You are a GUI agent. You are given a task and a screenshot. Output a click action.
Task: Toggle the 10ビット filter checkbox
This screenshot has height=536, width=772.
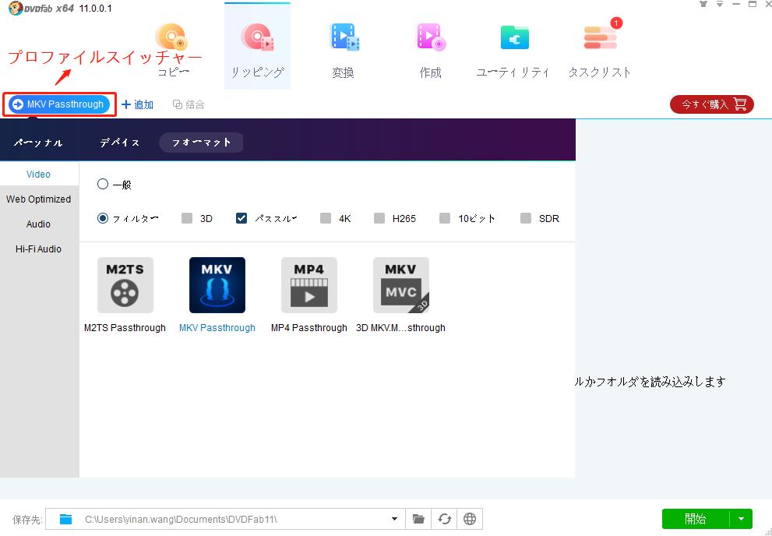tap(445, 218)
